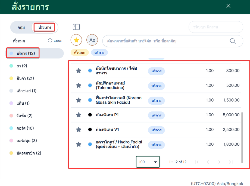250x186 pixels.
Task: Switch to the กลุ่ม tab
Action: [x=21, y=27]
